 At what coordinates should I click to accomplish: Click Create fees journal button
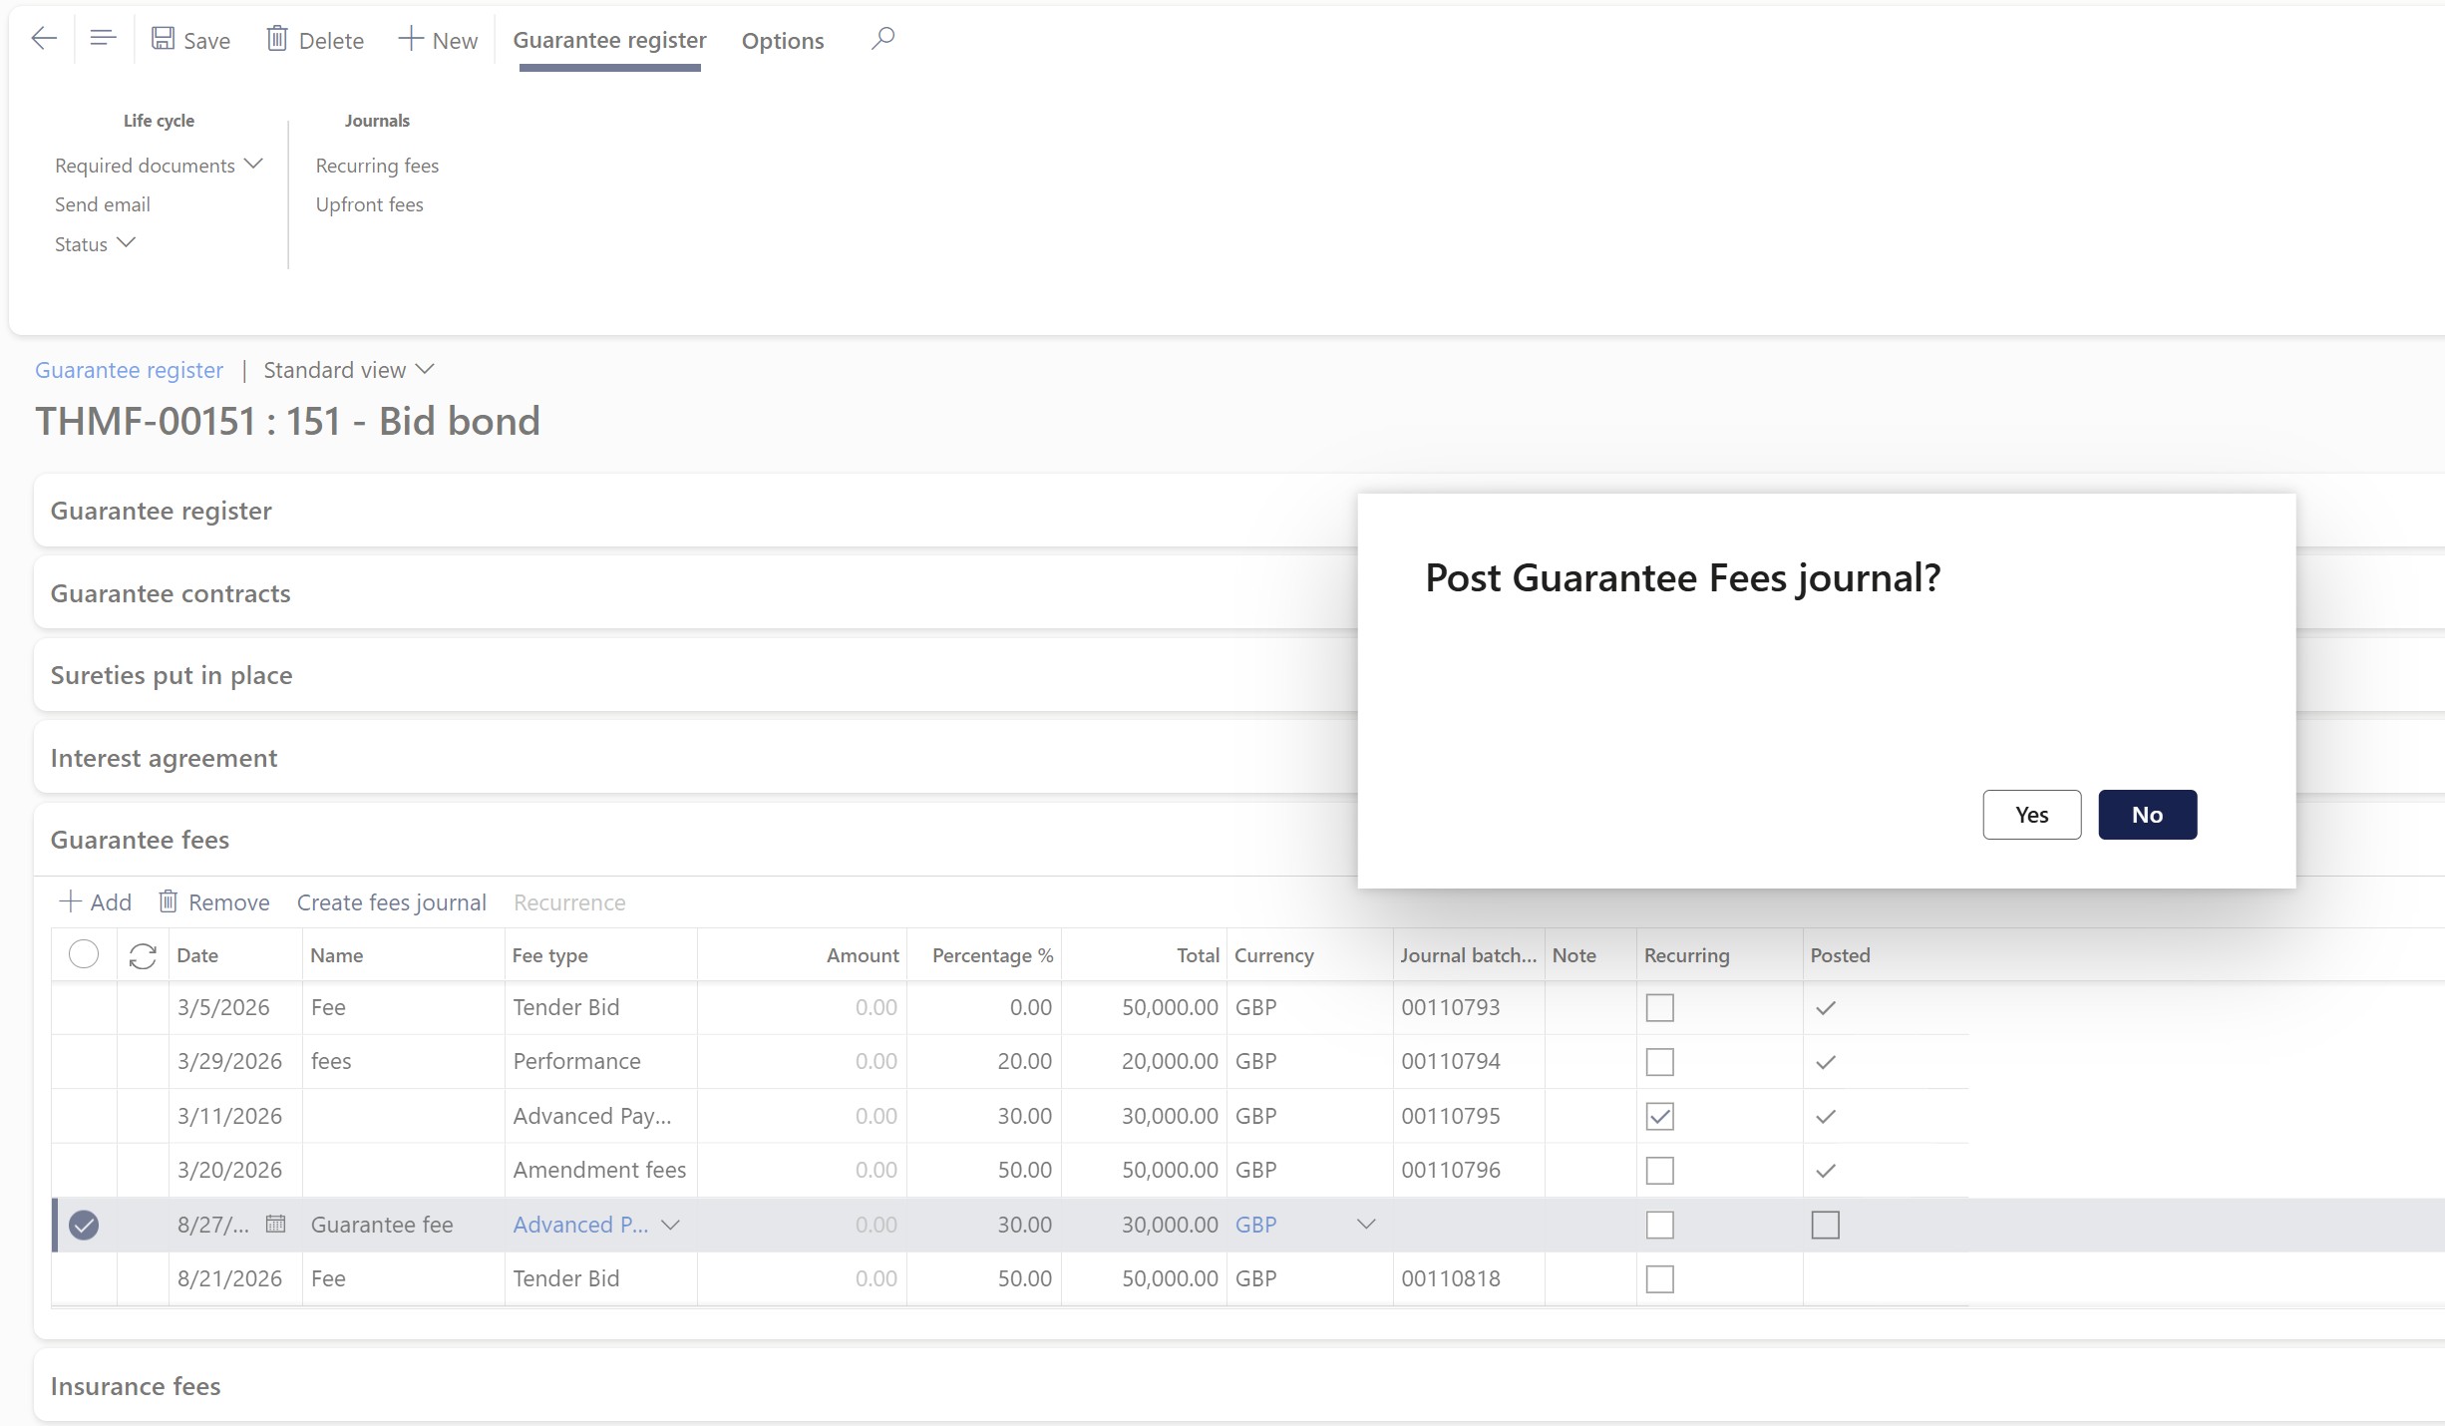pyautogui.click(x=392, y=902)
